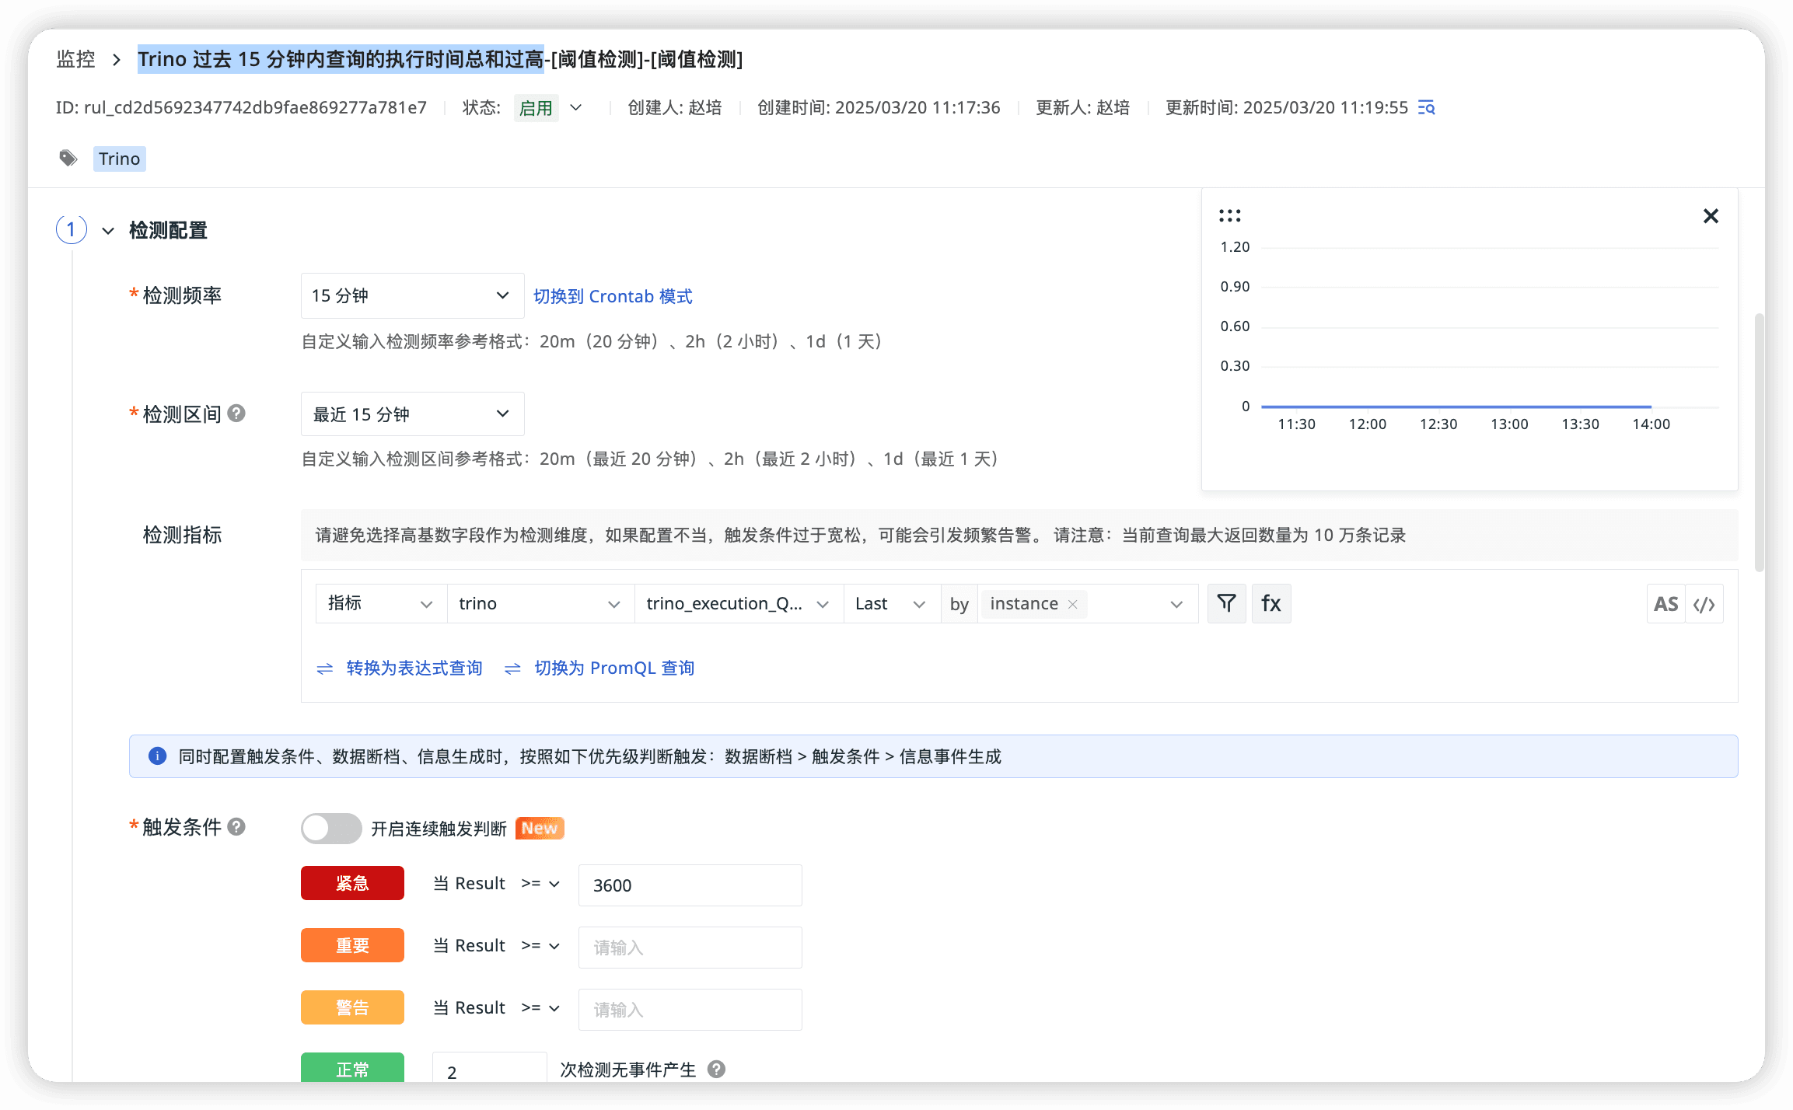Remove the instance tag from group-by
The image size is (1793, 1110).
pyautogui.click(x=1073, y=604)
